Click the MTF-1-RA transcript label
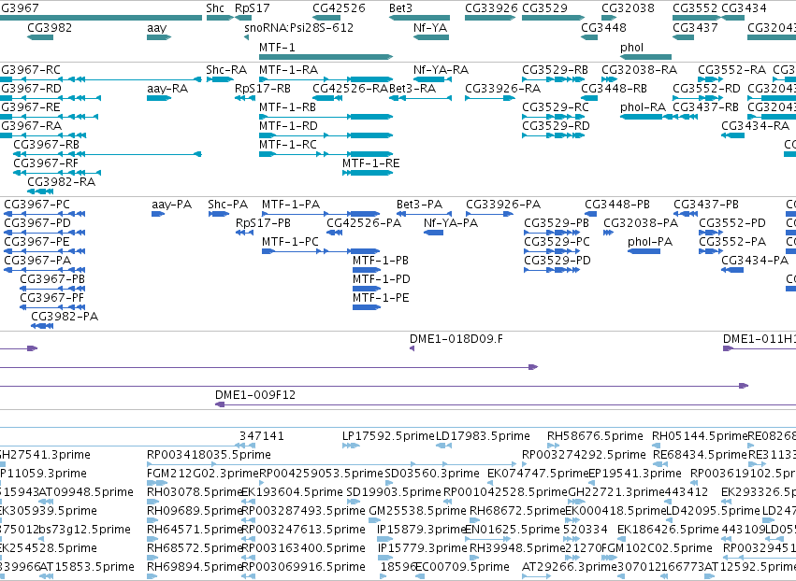The height and width of the screenshot is (581, 796). coord(288,70)
